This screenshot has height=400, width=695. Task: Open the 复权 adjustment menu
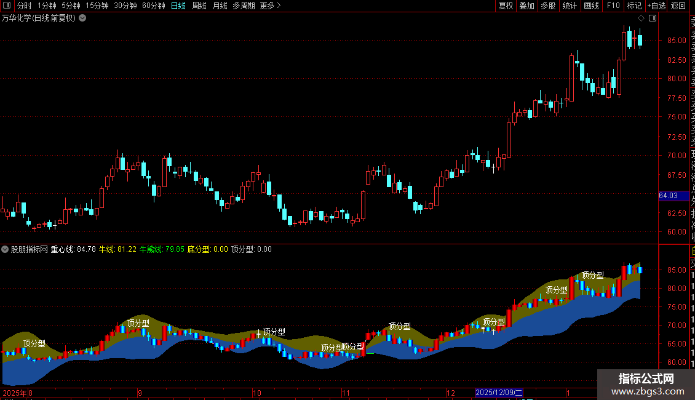click(506, 6)
